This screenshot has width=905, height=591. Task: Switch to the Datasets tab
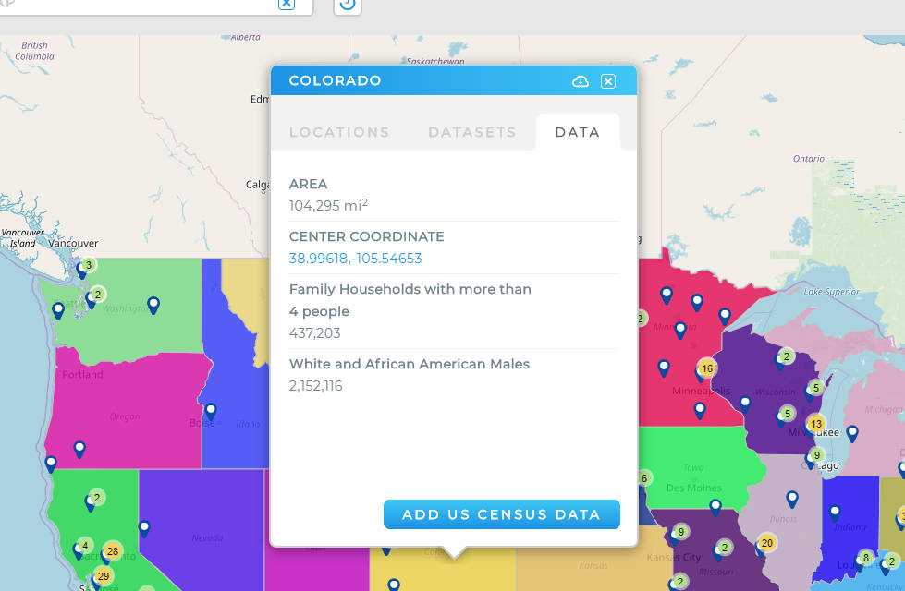tap(472, 132)
